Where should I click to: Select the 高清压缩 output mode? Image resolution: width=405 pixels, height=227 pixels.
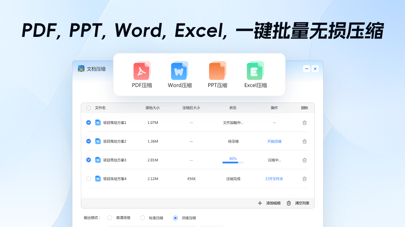click(109, 218)
